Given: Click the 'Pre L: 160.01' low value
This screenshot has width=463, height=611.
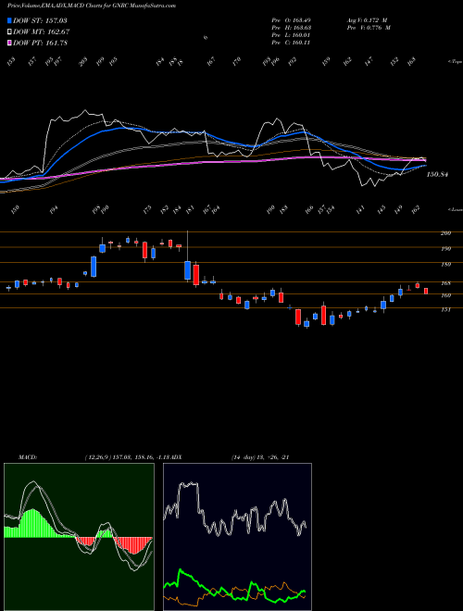Looking at the screenshot, I should point(291,35).
